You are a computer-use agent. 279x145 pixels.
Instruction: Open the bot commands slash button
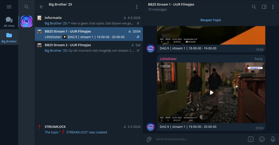(250, 139)
